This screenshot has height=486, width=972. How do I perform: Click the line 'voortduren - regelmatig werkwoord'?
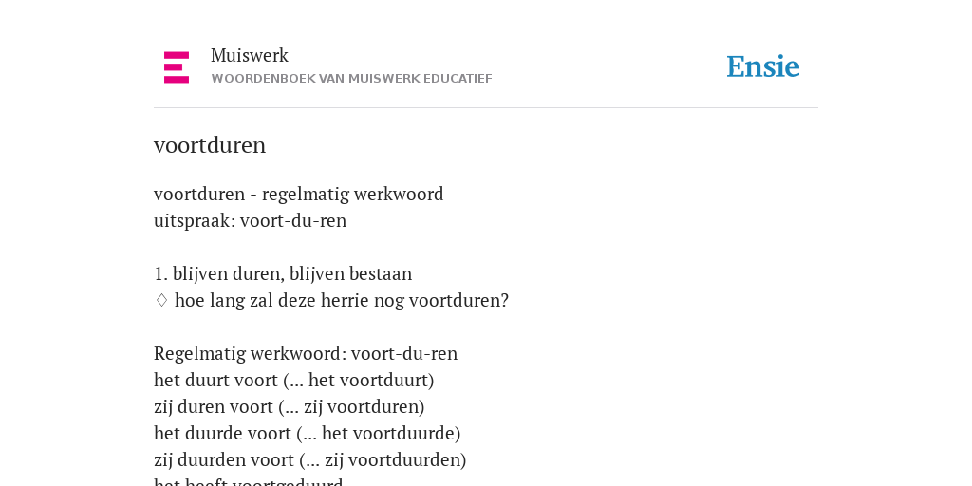(299, 194)
